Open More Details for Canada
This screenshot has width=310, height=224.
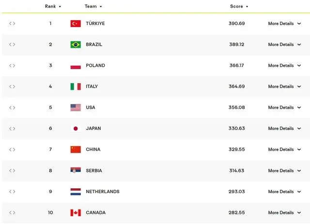point(284,213)
